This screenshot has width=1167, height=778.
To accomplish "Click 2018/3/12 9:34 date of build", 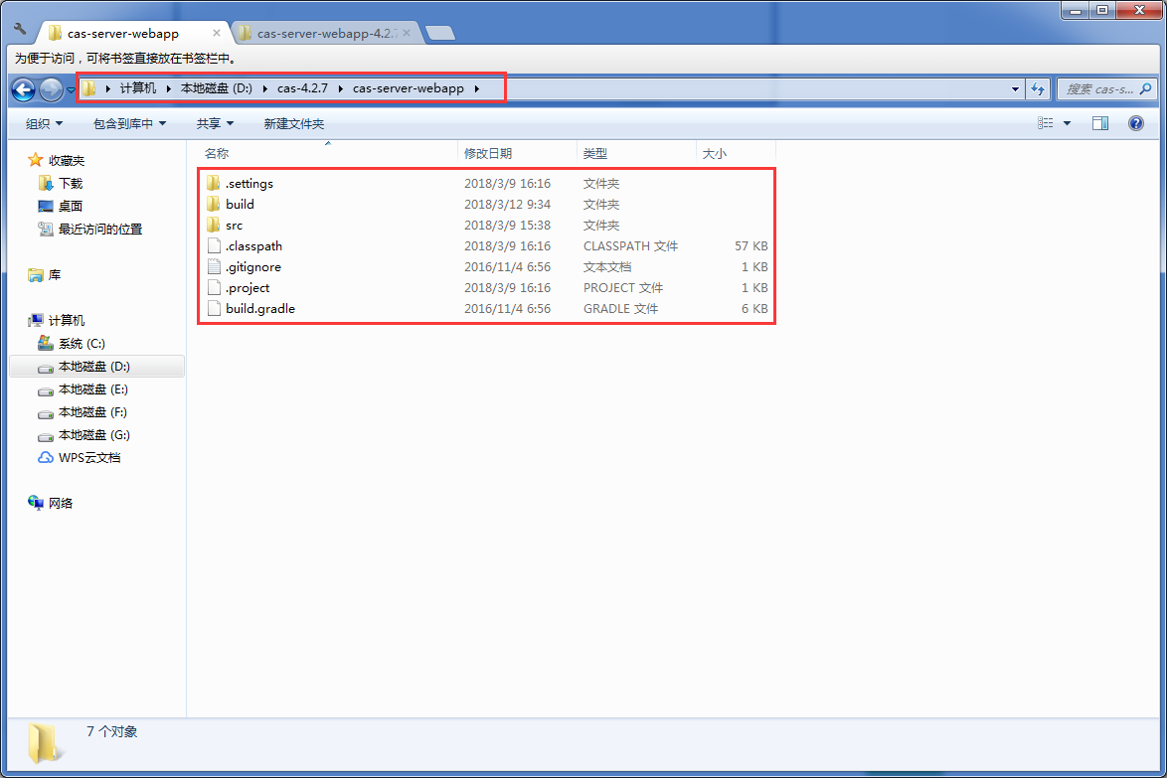I will [508, 204].
